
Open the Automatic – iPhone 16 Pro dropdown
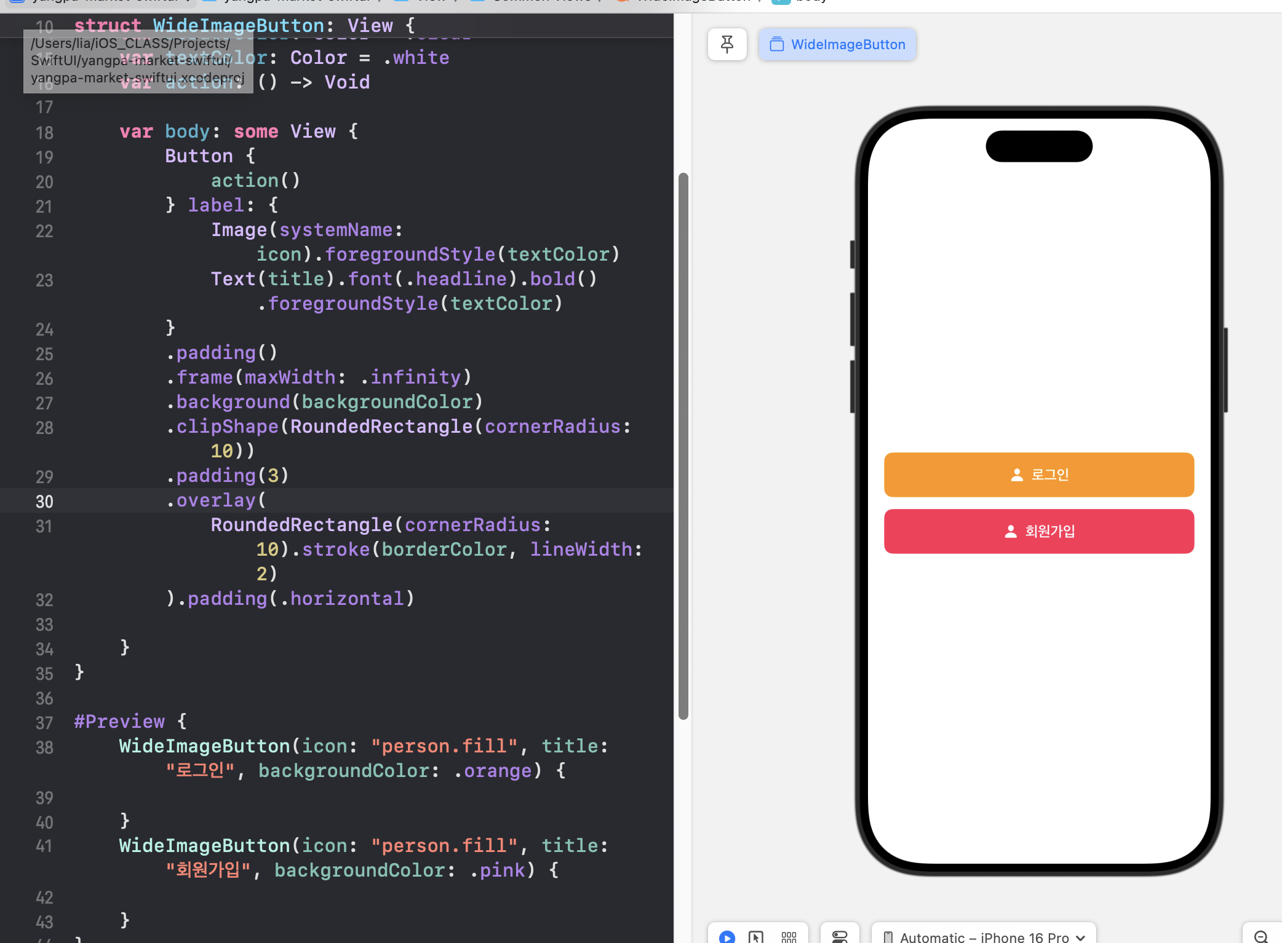(x=983, y=936)
